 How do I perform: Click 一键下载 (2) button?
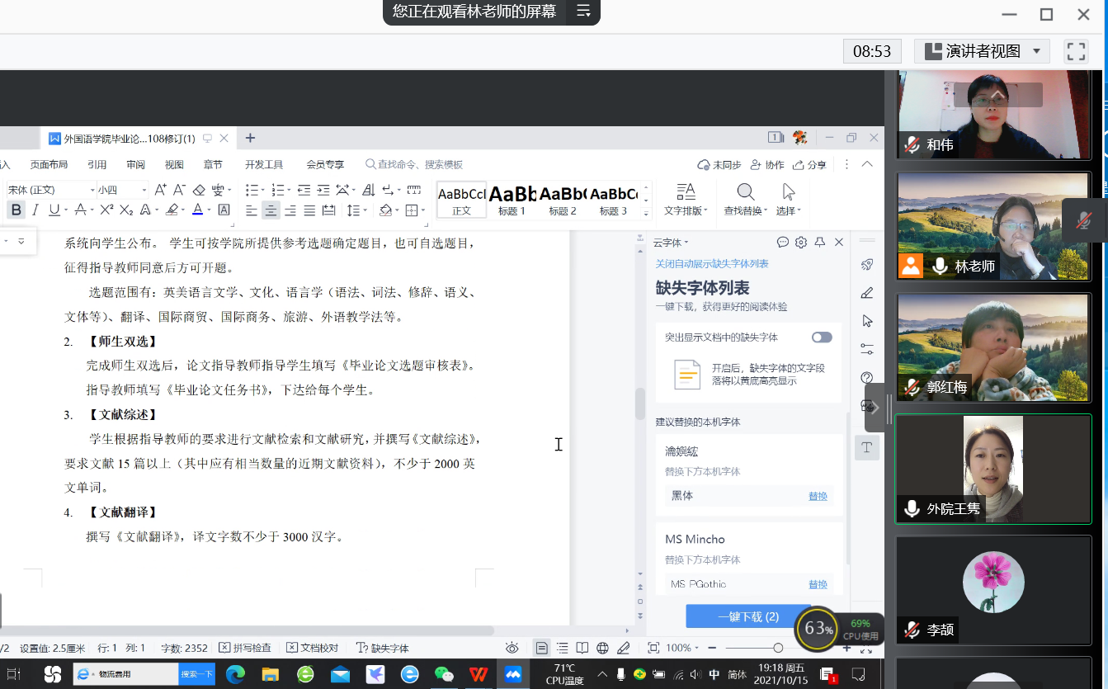click(x=747, y=616)
